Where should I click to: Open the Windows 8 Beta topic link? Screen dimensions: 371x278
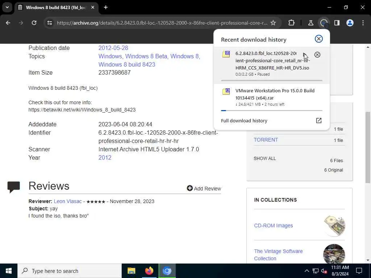[146, 56]
